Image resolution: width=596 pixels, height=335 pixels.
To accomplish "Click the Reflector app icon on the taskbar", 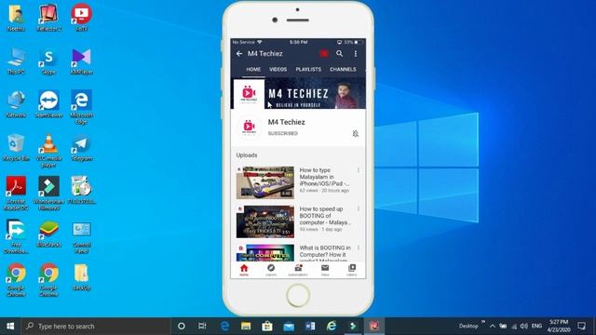I will (374, 326).
